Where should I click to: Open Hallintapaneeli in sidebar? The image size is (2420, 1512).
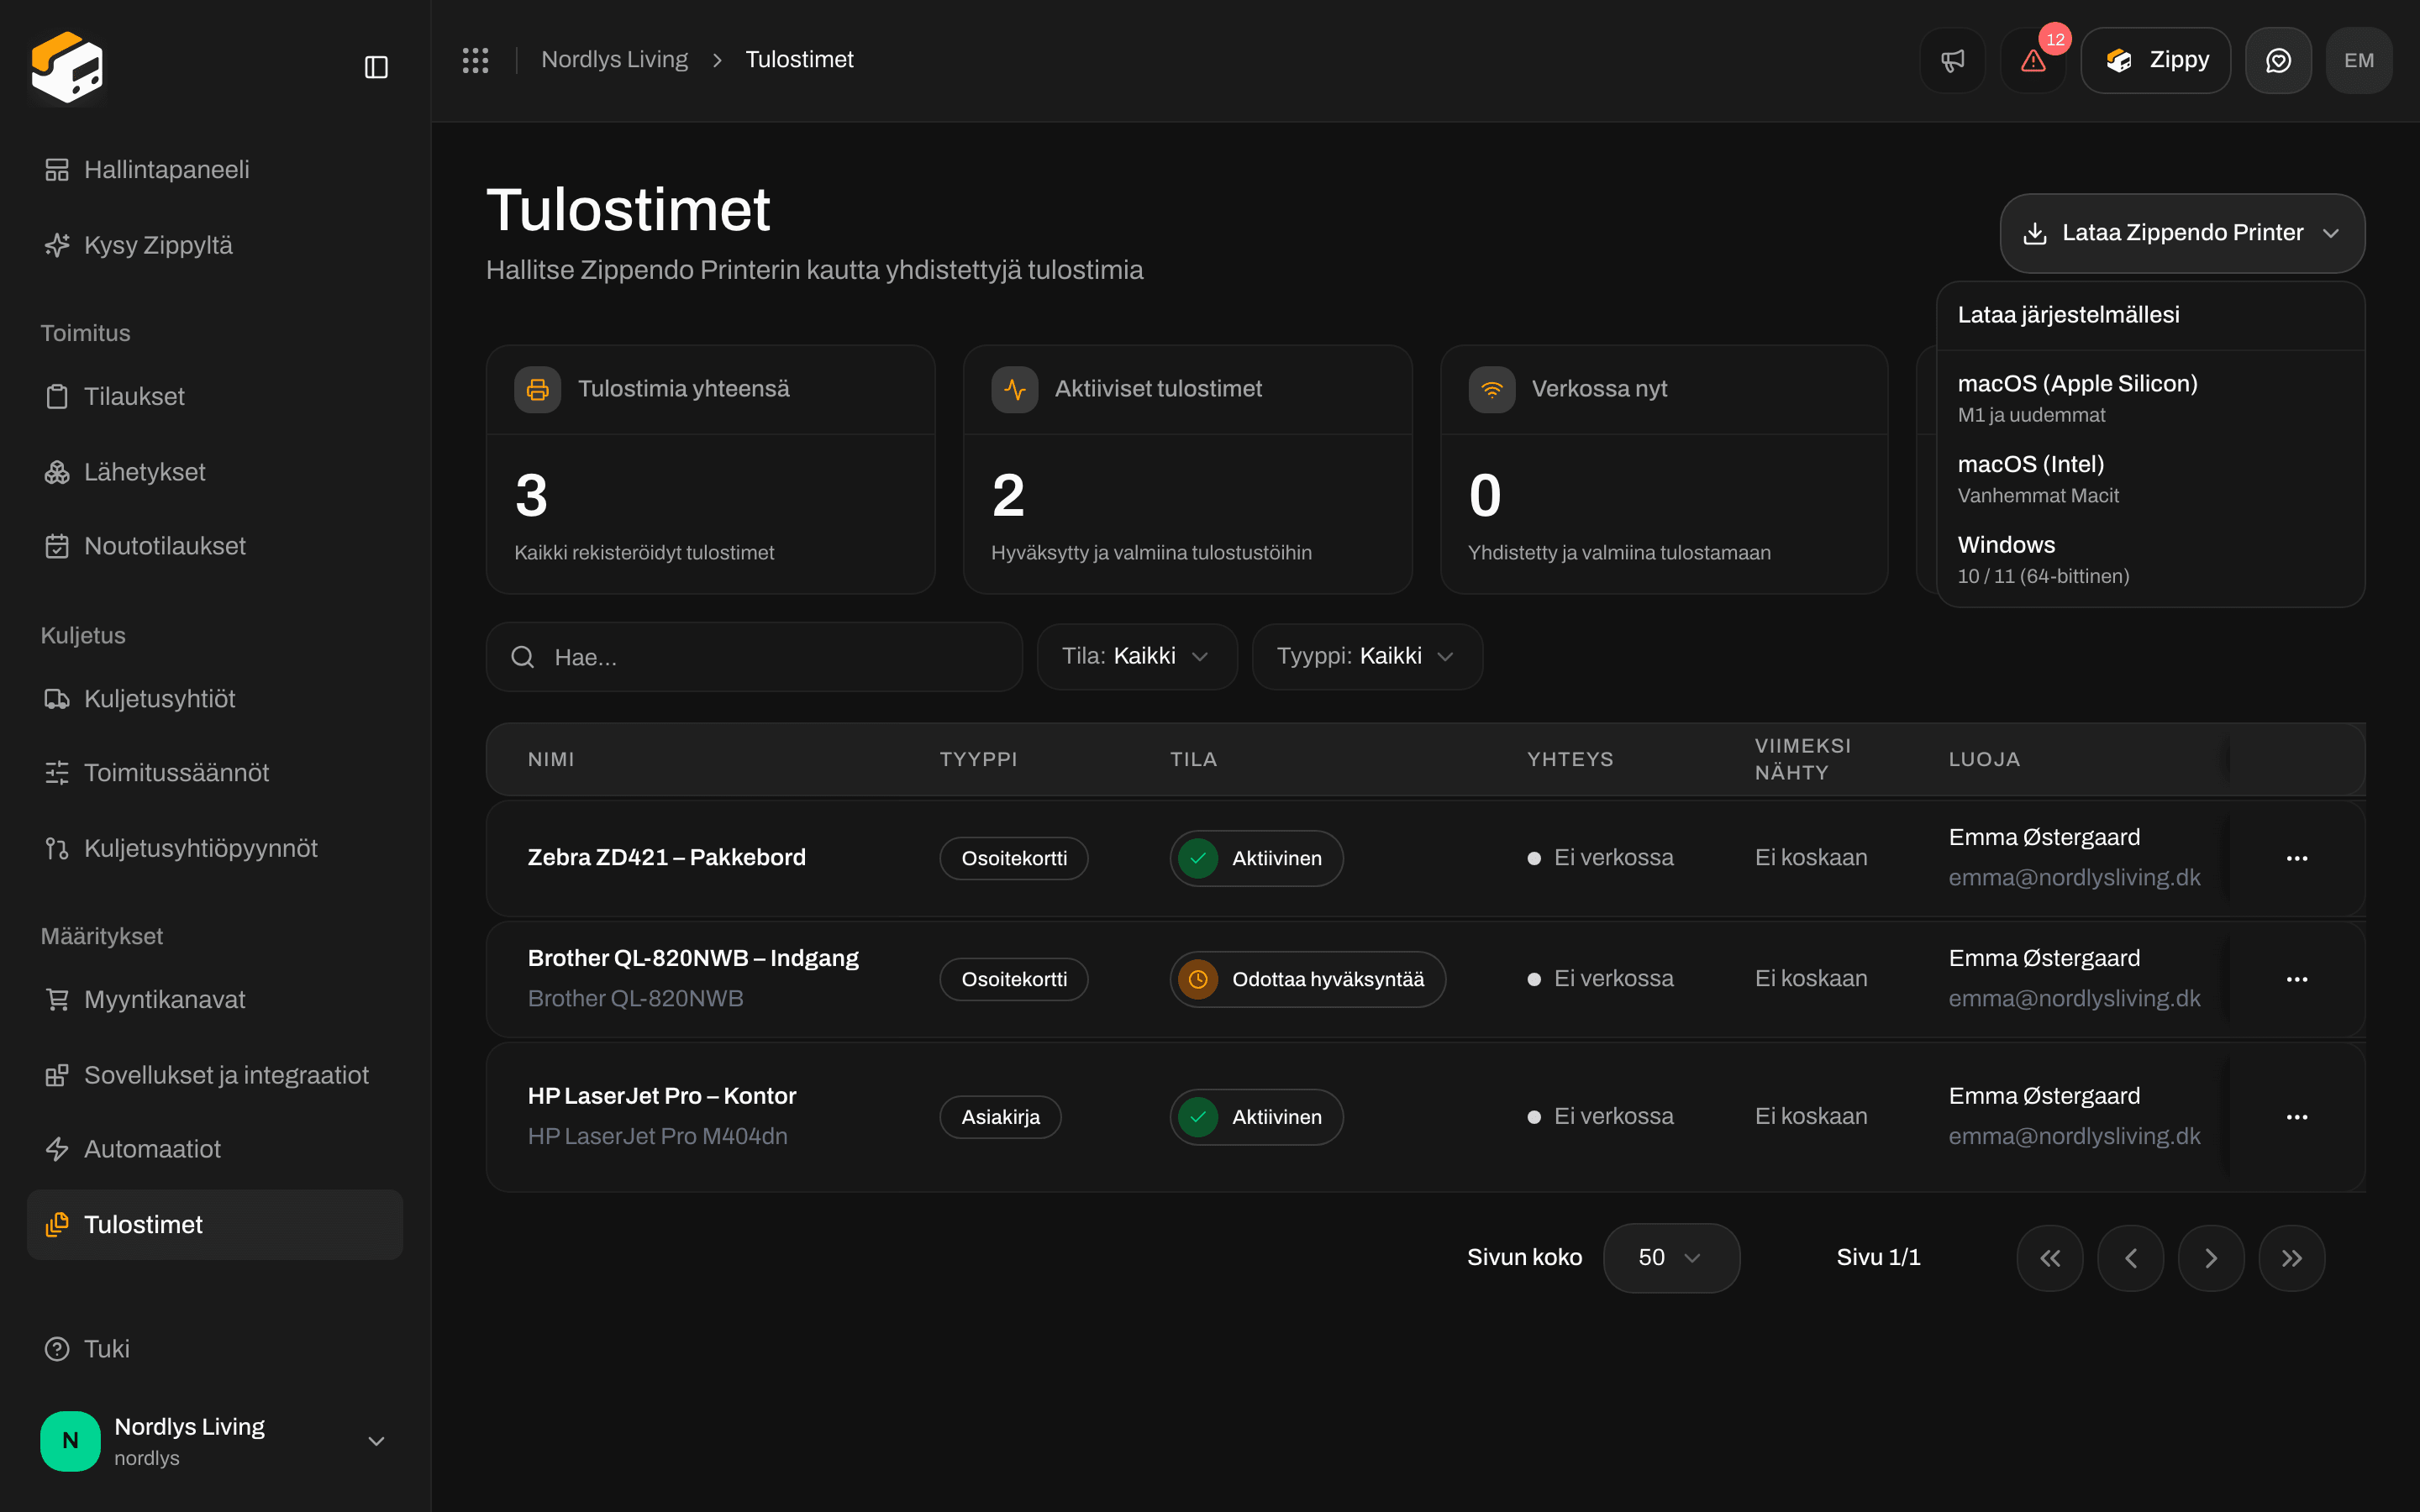[x=215, y=170]
